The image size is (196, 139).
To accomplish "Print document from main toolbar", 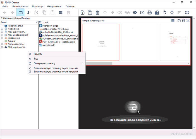I will pos(150,13).
